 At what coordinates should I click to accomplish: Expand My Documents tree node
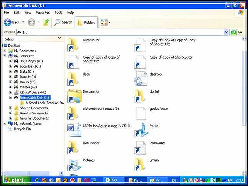coord(5,51)
